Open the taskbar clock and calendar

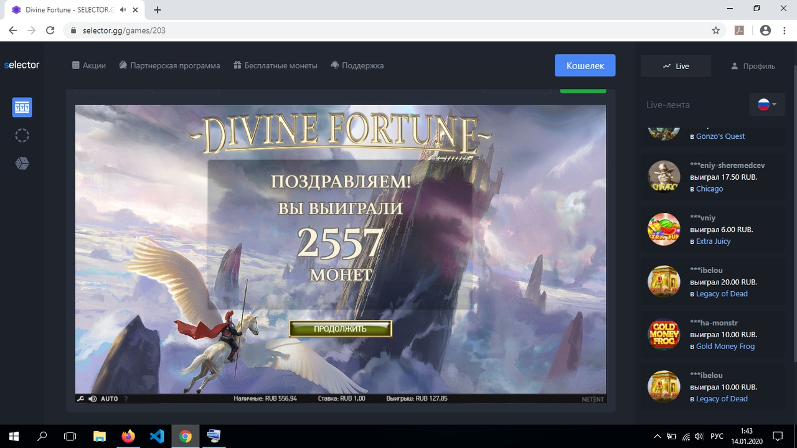(x=747, y=436)
